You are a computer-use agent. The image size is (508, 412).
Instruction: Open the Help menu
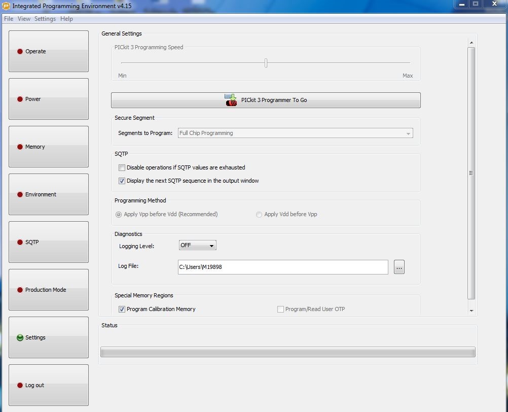pyautogui.click(x=66, y=19)
